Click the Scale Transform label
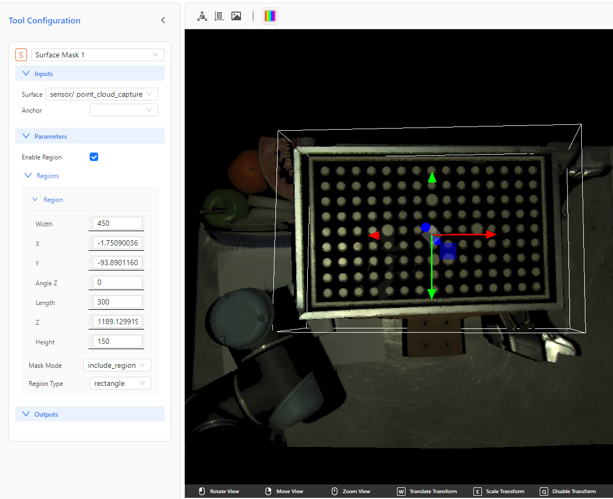The width and height of the screenshot is (613, 499). tap(505, 492)
